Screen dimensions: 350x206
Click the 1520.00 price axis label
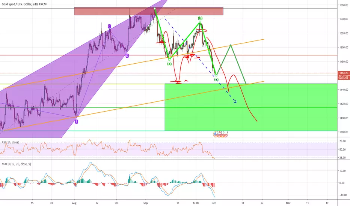click(344, 33)
